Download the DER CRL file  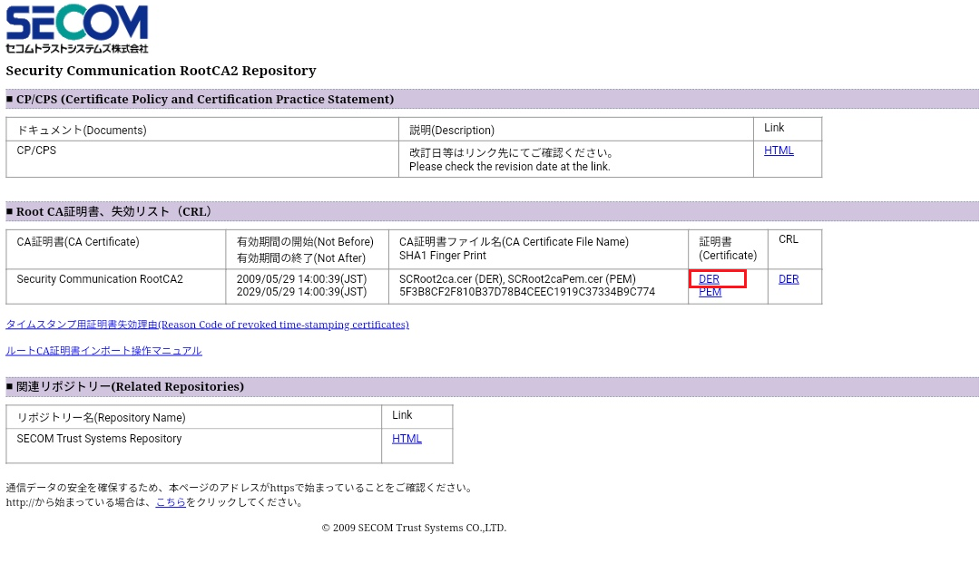789,279
